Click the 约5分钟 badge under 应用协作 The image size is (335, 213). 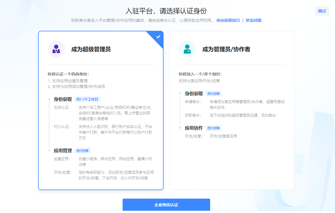pos(214,128)
